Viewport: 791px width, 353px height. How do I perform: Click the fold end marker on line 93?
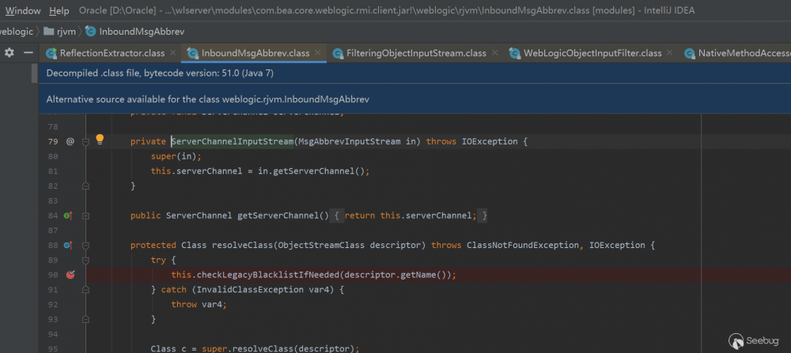[85, 320]
